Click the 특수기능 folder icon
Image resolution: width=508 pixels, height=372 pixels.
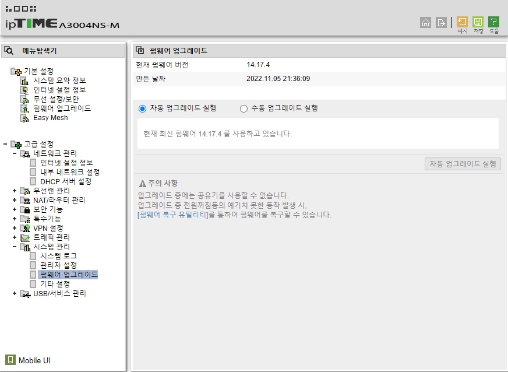click(25, 219)
